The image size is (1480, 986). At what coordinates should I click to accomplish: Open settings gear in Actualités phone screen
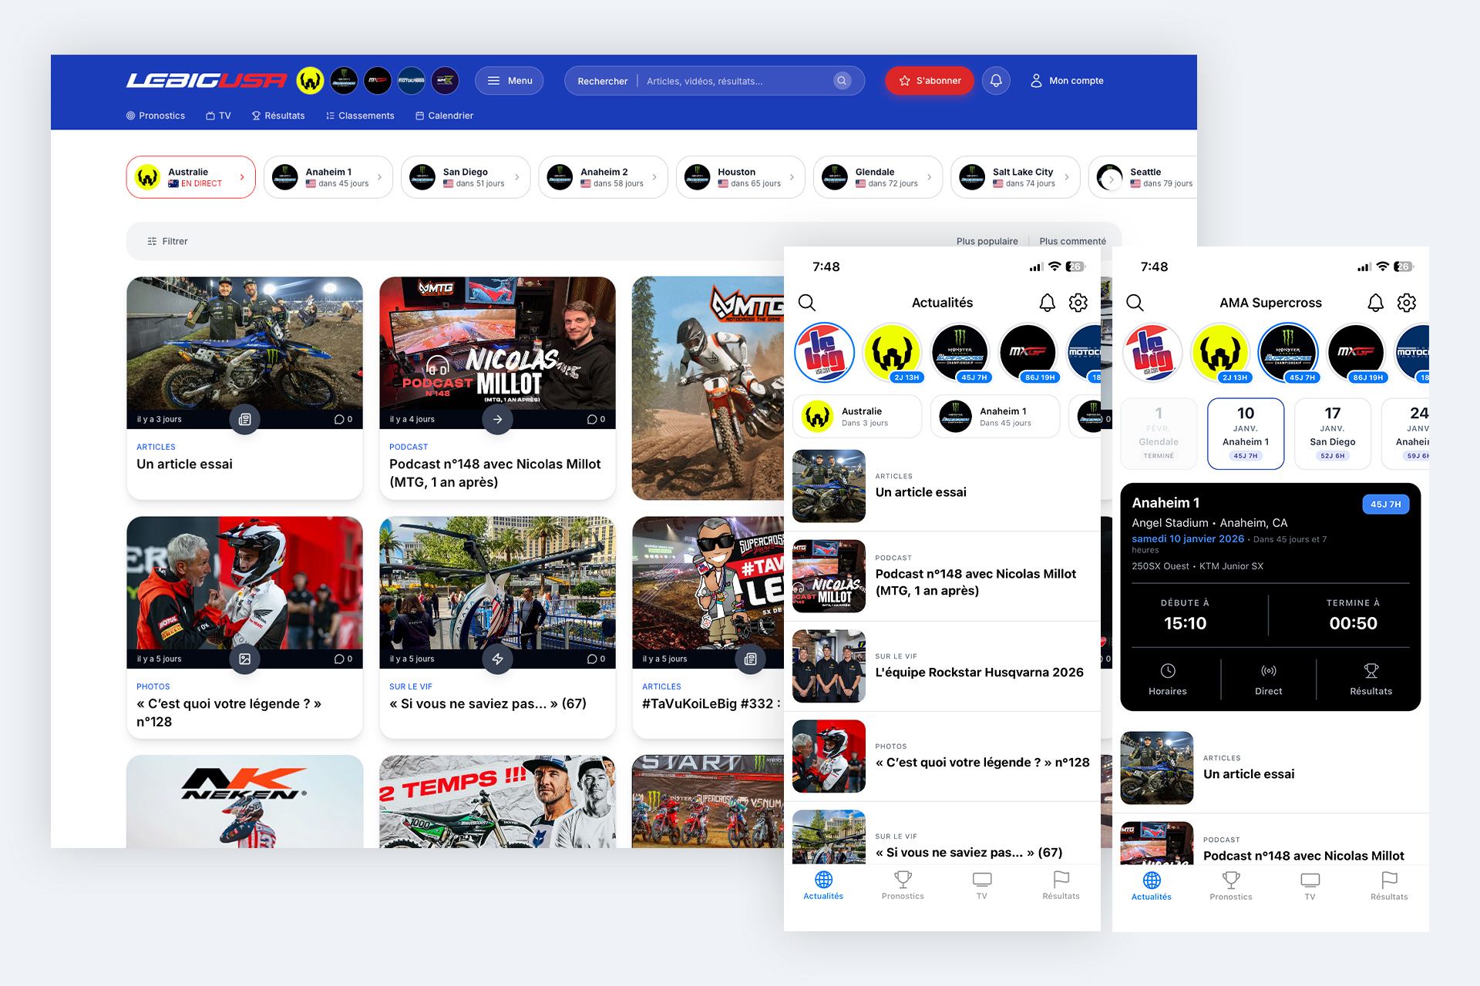tap(1078, 303)
